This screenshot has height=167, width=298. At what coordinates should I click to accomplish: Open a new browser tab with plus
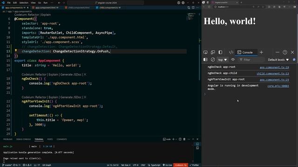241,2
